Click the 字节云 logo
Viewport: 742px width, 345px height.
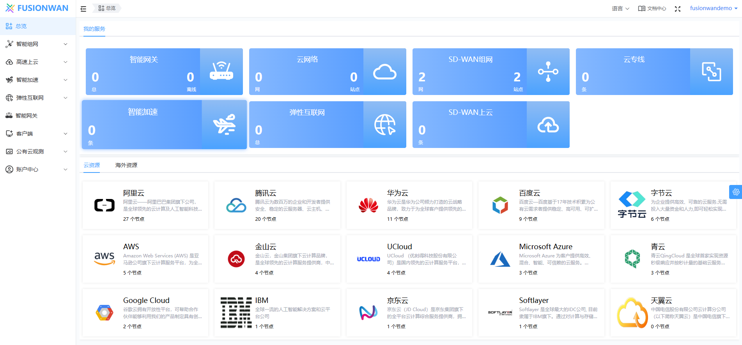tap(632, 205)
